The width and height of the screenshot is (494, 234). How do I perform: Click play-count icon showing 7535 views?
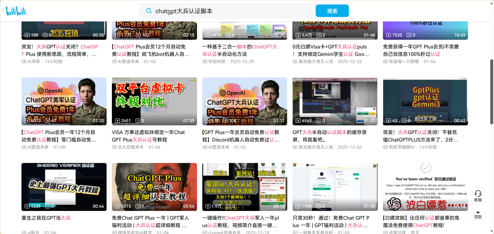[x=388, y=35]
